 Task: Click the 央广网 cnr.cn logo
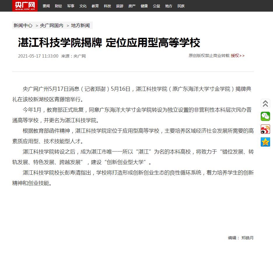25,6
